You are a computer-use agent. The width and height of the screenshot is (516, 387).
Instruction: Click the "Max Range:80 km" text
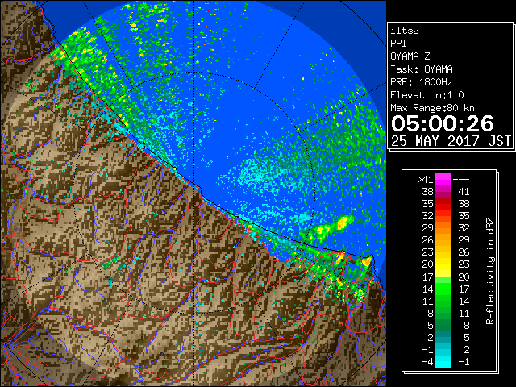coord(432,108)
